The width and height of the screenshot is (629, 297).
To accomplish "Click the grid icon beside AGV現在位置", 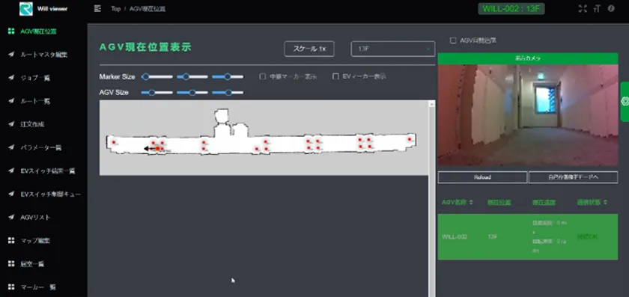I will point(11,31).
